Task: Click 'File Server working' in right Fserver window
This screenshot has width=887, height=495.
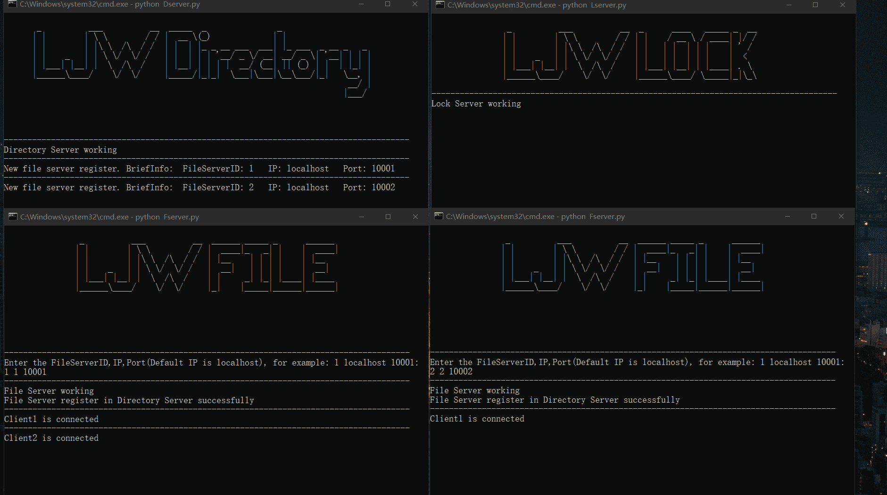Action: [x=475, y=390]
